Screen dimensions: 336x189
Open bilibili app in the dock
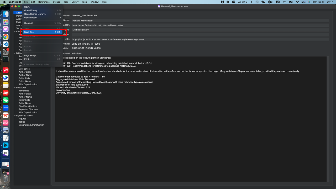[6, 123]
